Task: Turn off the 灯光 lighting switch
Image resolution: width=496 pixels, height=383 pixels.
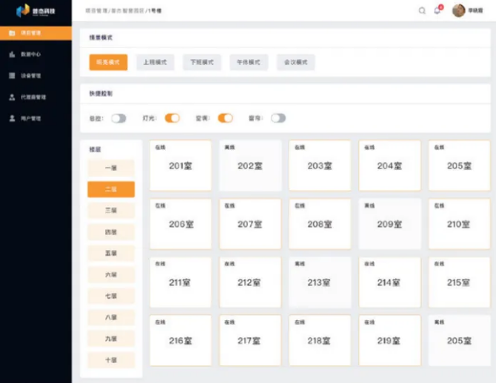Action: [172, 118]
